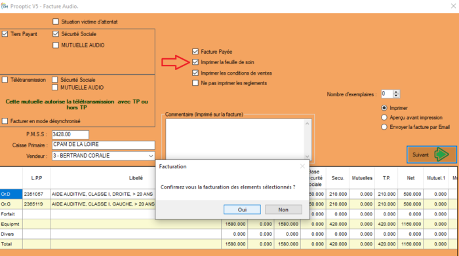Enable Télétransmission checkbox

pyautogui.click(x=5, y=80)
